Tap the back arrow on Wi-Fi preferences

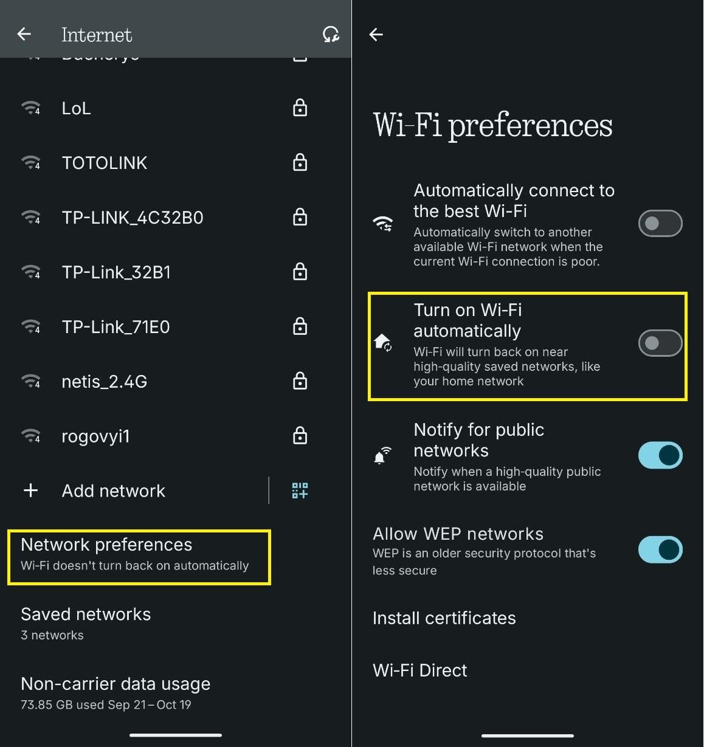[376, 35]
